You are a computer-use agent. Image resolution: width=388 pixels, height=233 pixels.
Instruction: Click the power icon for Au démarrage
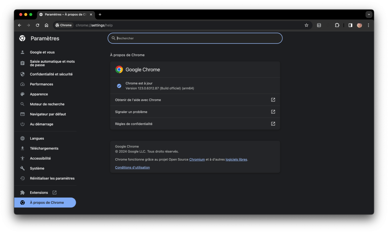point(23,124)
